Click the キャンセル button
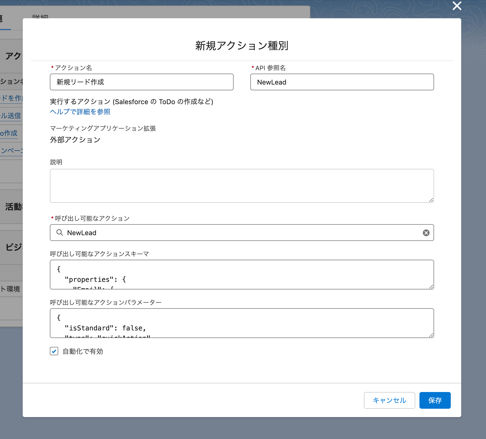 pyautogui.click(x=389, y=400)
